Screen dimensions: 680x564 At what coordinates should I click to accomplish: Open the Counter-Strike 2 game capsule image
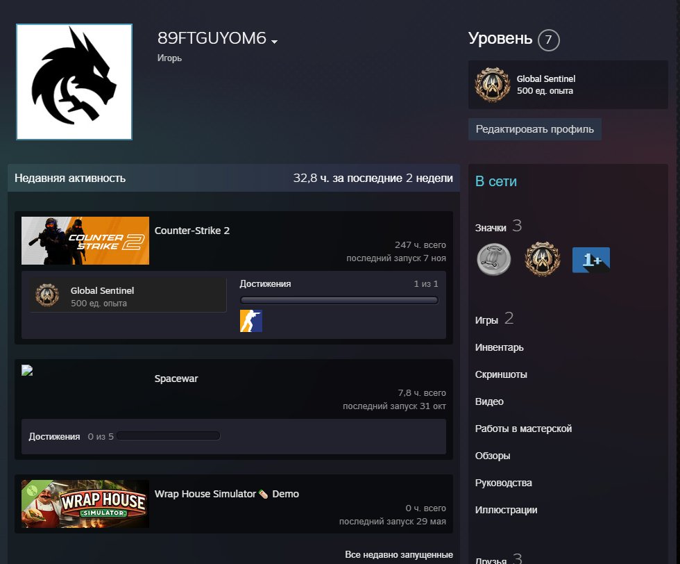point(85,240)
